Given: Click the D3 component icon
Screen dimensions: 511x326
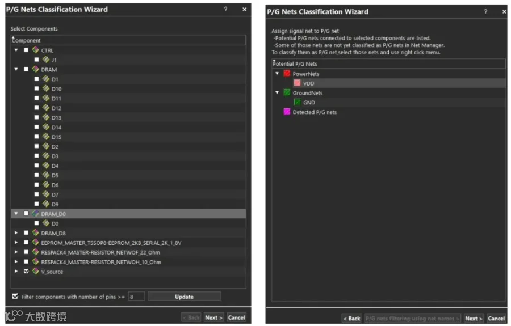Looking at the screenshot, I should coord(46,156).
